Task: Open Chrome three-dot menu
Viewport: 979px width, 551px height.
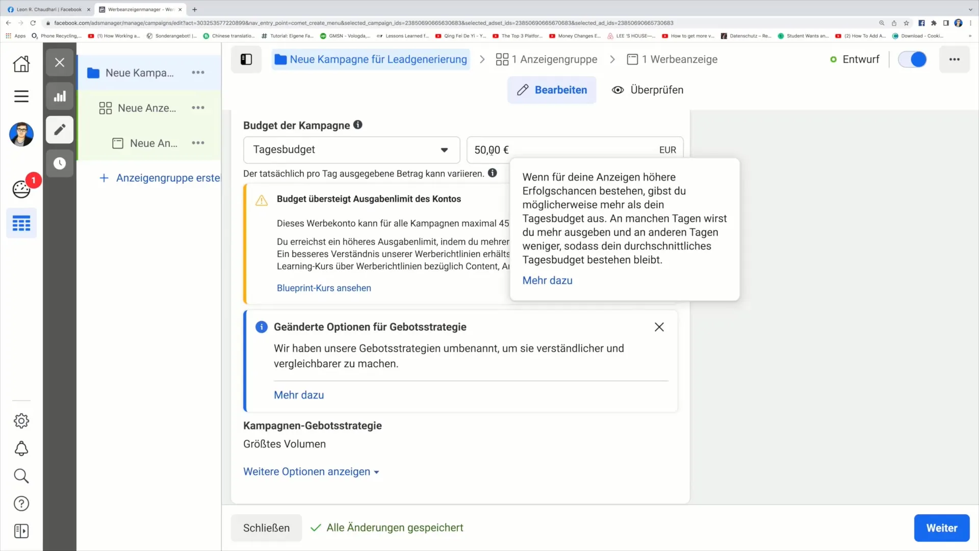Action: point(970,23)
